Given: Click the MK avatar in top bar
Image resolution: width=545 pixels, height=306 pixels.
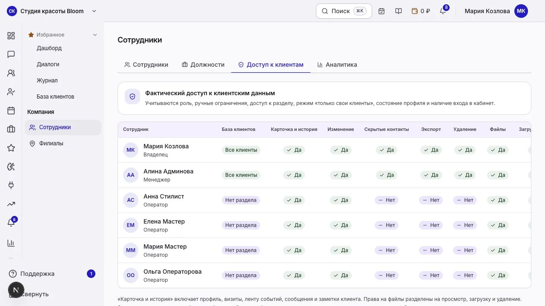Looking at the screenshot, I should tap(521, 11).
